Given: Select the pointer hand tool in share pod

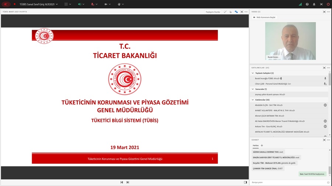Looking at the screenshot, I should coord(231,12).
